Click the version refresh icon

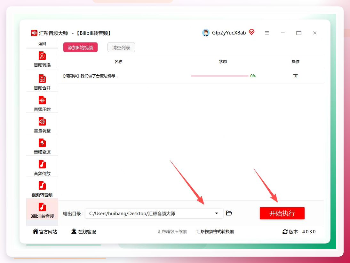(x=285, y=232)
